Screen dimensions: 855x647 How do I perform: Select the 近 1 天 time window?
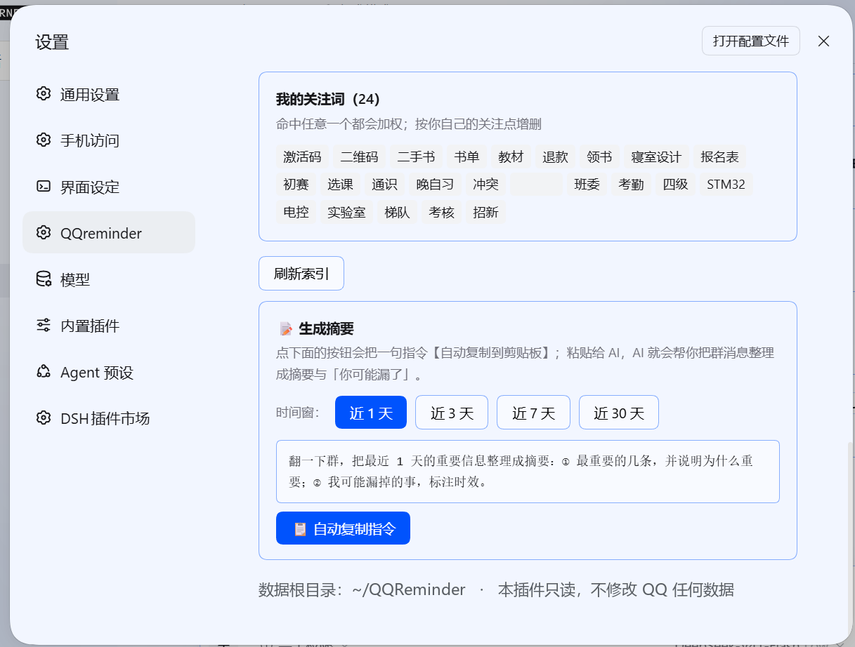pyautogui.click(x=371, y=413)
